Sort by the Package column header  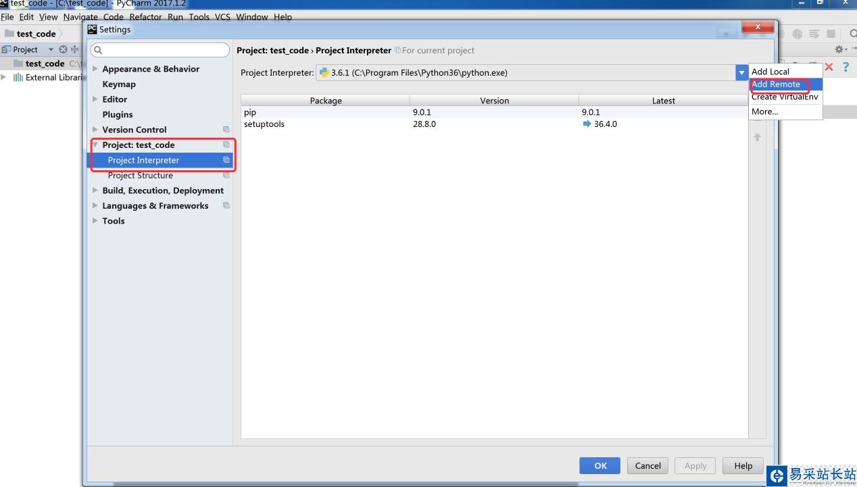click(x=326, y=101)
